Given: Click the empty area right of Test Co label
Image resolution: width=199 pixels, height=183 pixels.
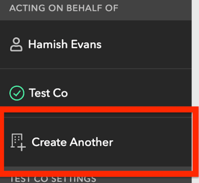Looking at the screenshot, I should 130,93.
